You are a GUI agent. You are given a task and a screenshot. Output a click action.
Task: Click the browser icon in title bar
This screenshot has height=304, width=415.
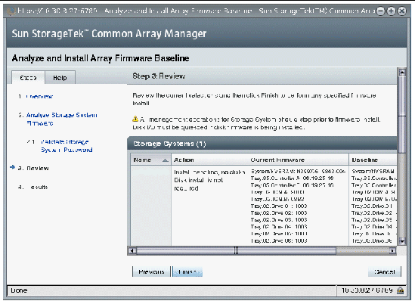[x=11, y=11]
